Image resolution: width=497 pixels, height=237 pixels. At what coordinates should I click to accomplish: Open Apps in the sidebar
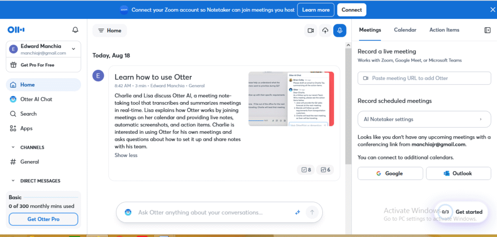click(43, 128)
